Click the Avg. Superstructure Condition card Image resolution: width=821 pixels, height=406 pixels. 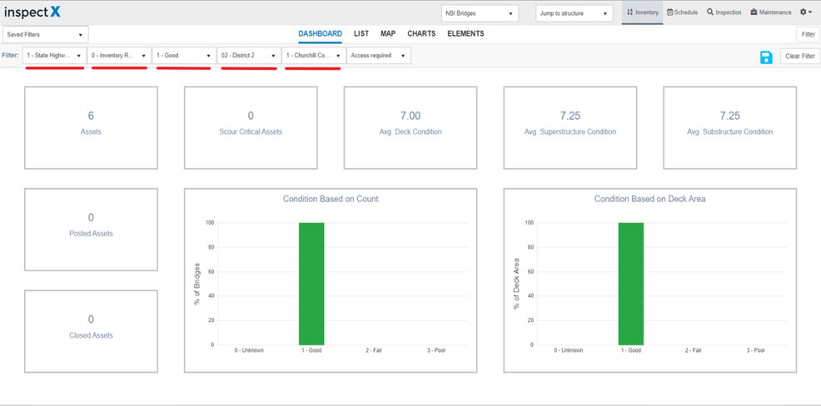(x=570, y=127)
